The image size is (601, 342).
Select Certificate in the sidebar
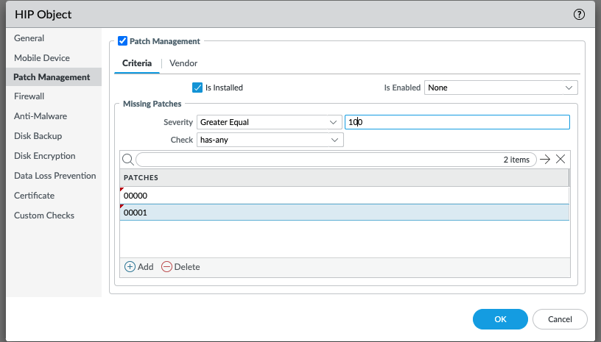pos(34,196)
